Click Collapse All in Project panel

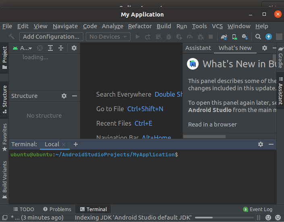click(61, 48)
